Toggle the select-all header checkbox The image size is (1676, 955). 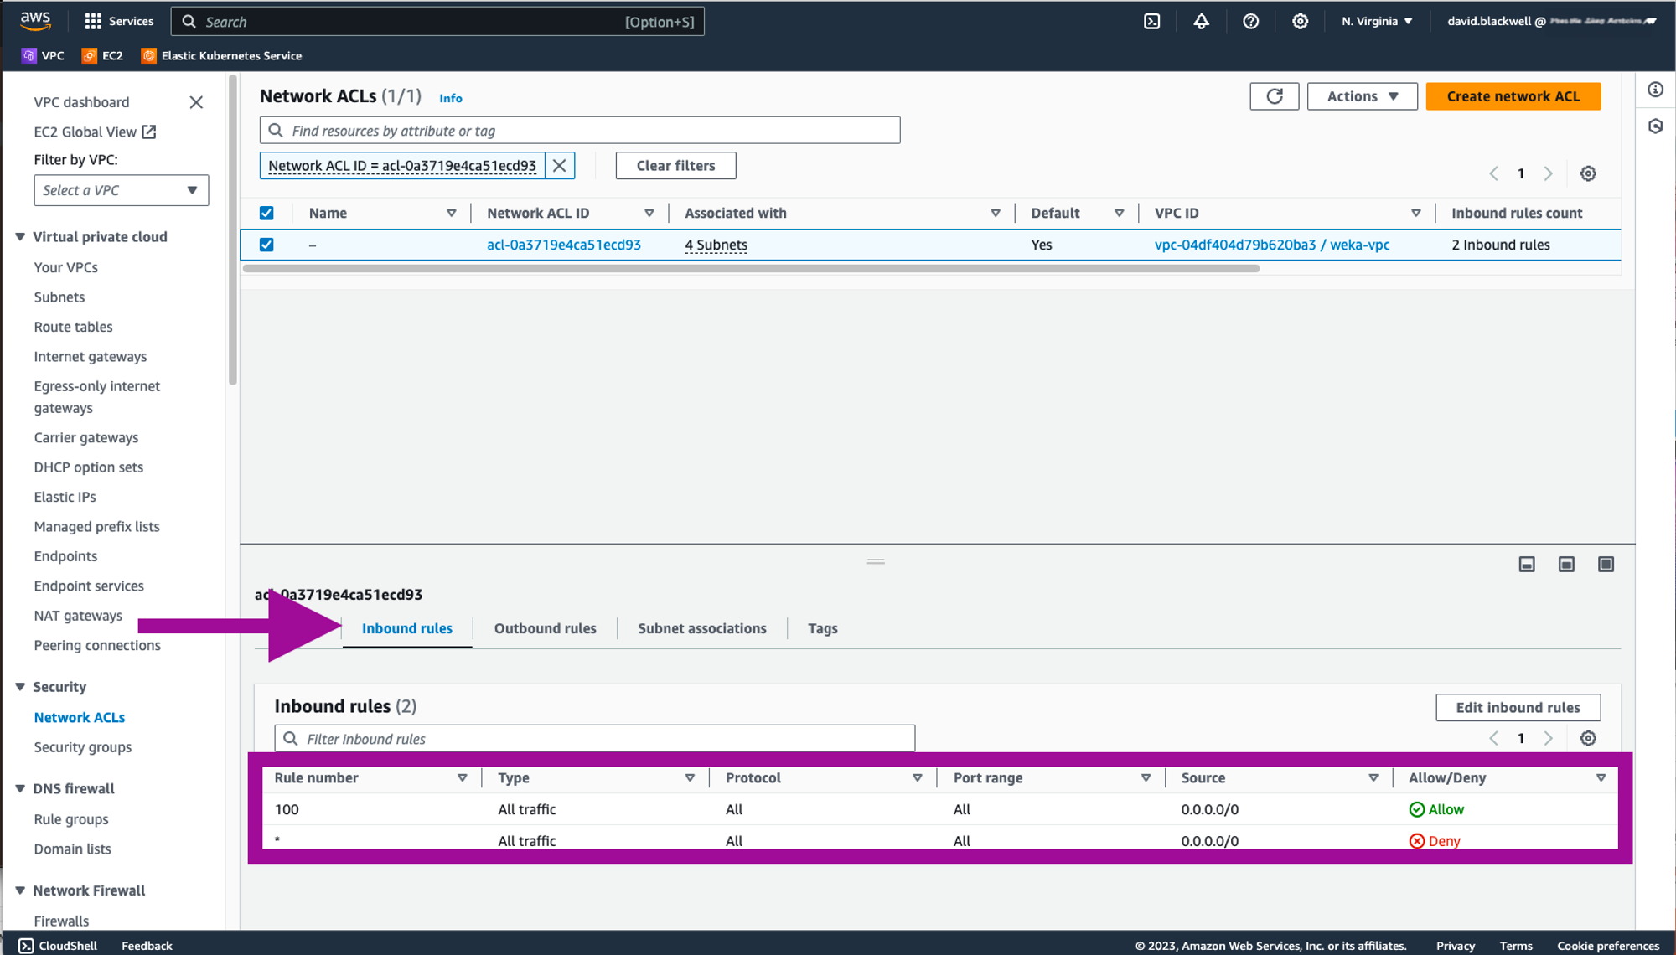pos(266,213)
